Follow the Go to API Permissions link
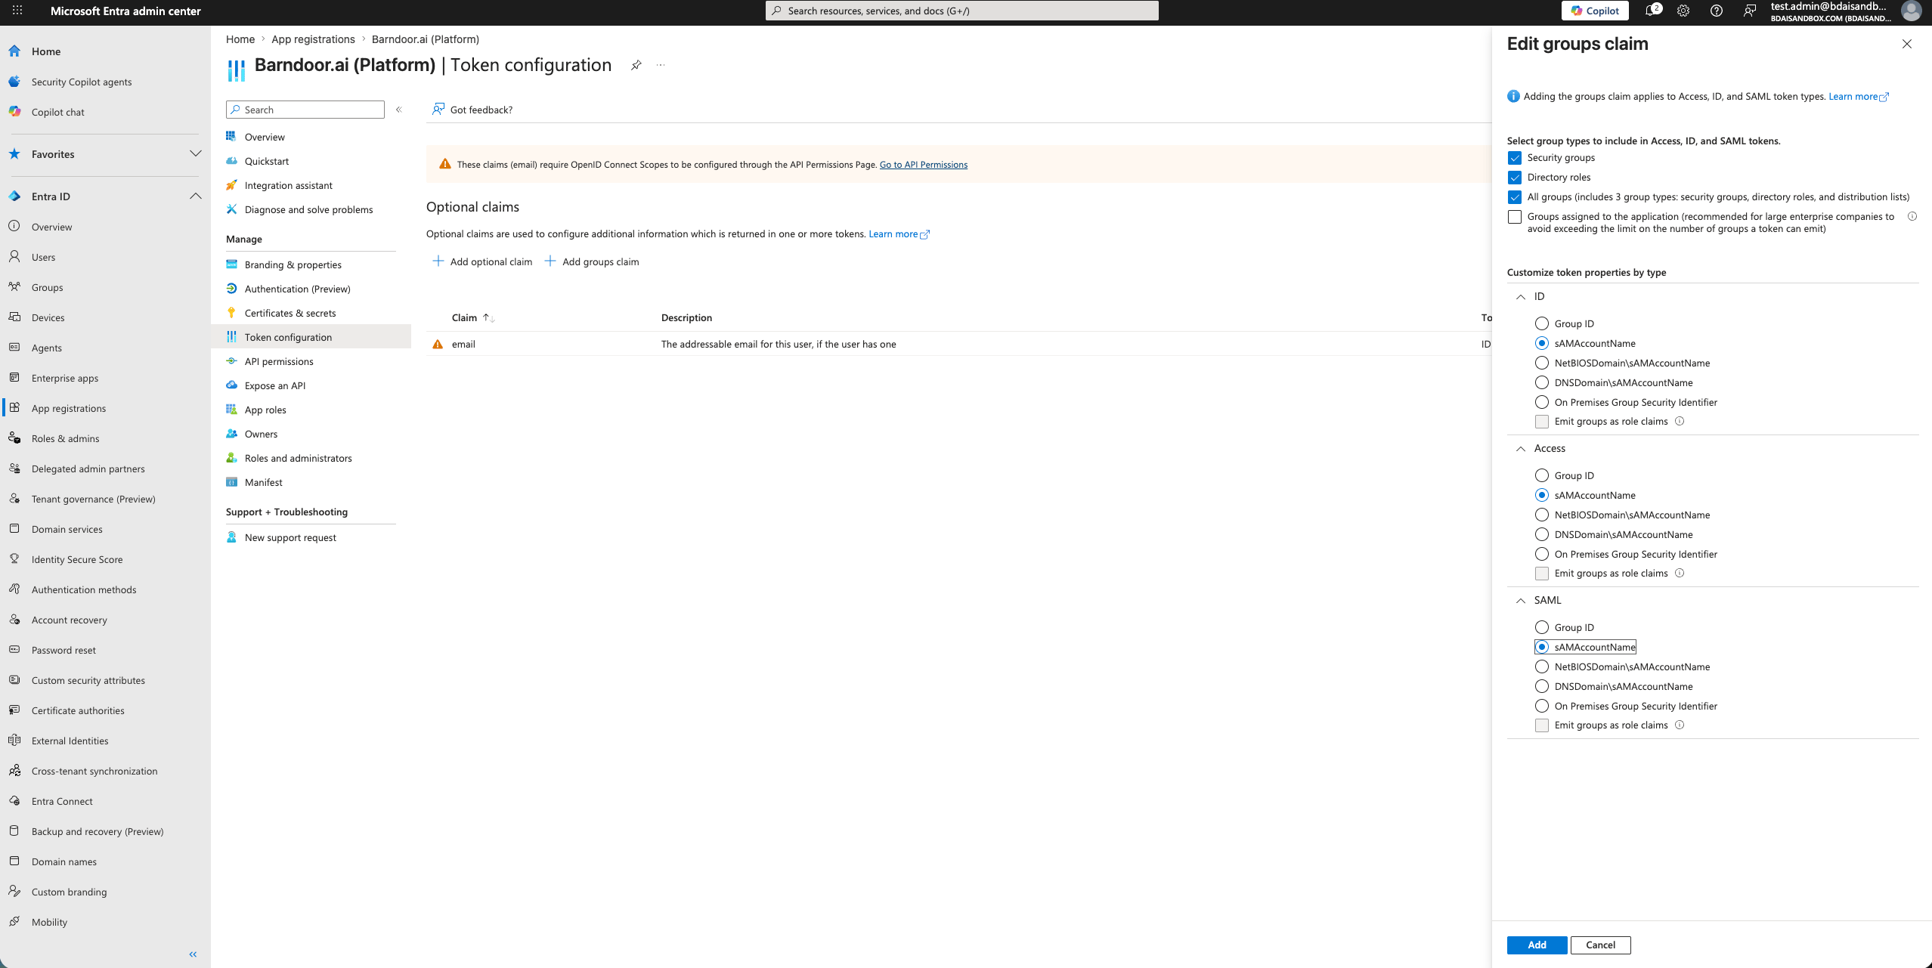This screenshot has width=1932, height=968. (x=923, y=164)
